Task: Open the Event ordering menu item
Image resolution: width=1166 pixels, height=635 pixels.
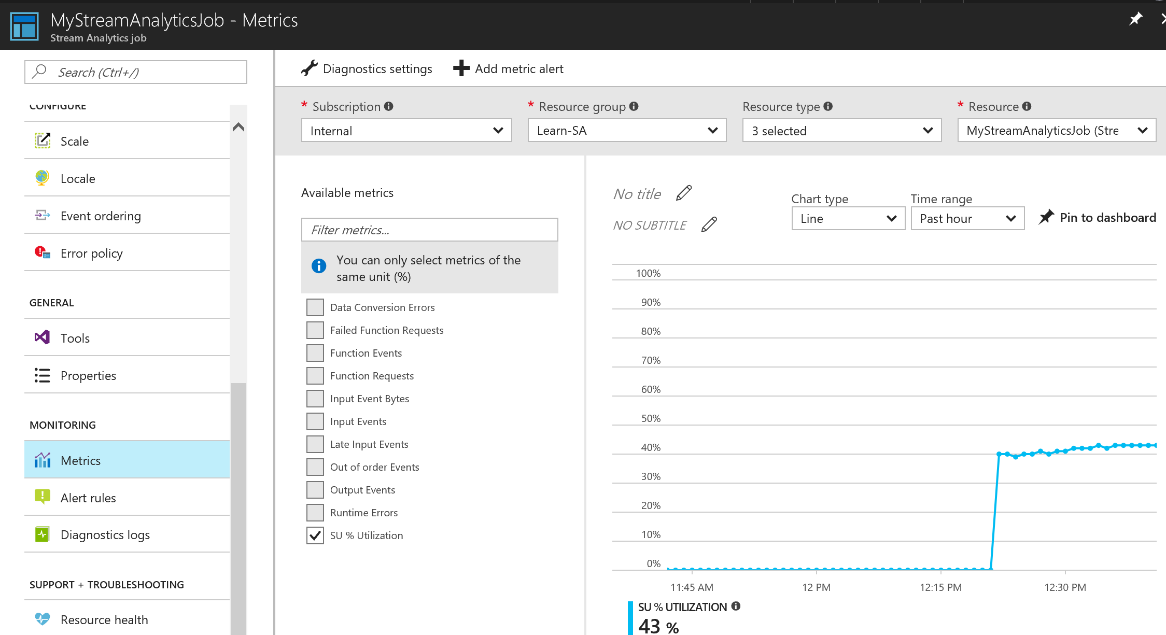Action: click(x=127, y=215)
